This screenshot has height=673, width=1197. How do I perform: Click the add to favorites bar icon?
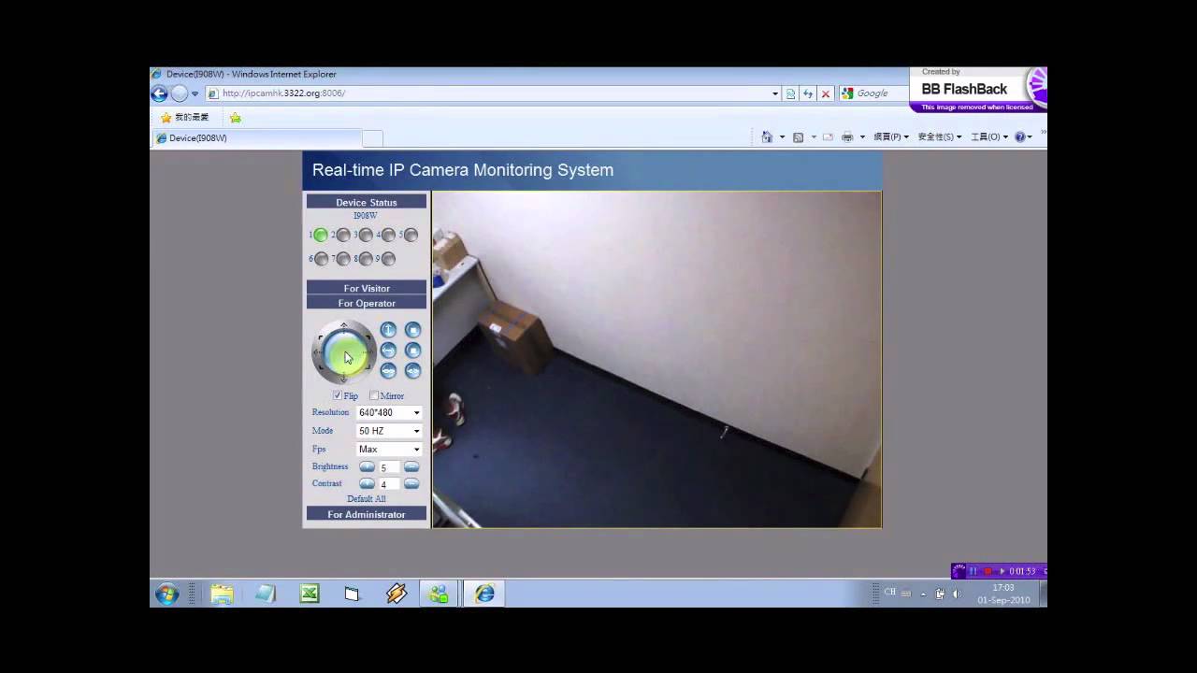[236, 118]
